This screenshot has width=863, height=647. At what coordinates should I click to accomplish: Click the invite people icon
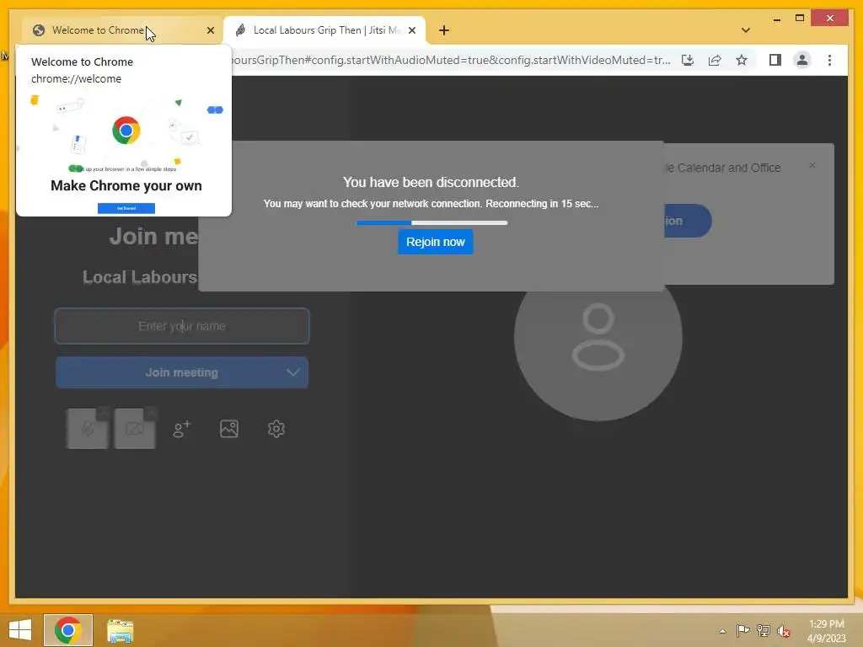pos(182,429)
